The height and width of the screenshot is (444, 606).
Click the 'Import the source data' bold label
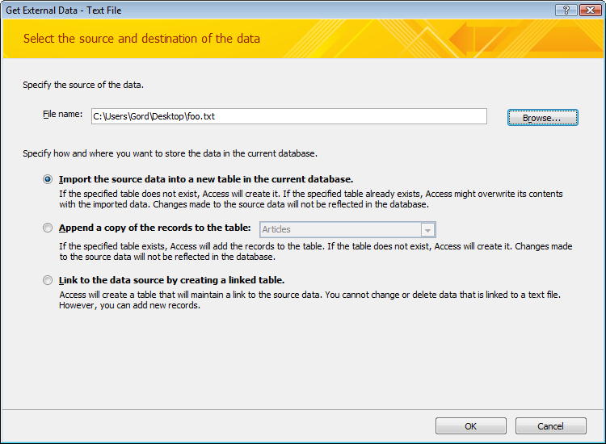pyautogui.click(x=206, y=179)
